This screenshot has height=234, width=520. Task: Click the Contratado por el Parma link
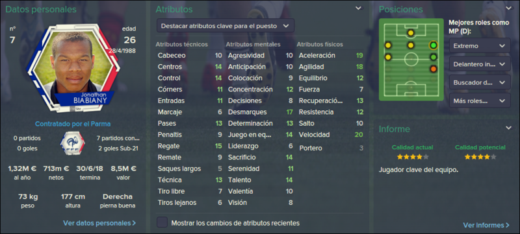pos(73,124)
